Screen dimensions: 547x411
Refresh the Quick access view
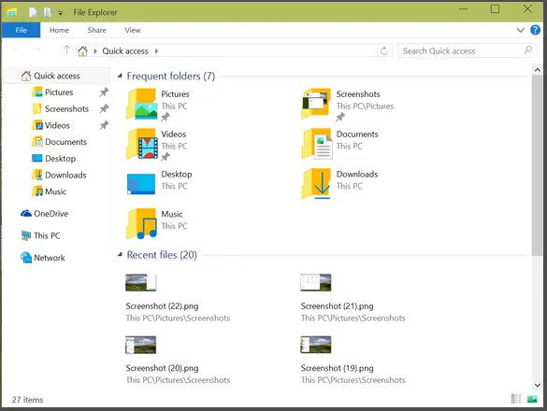(384, 50)
